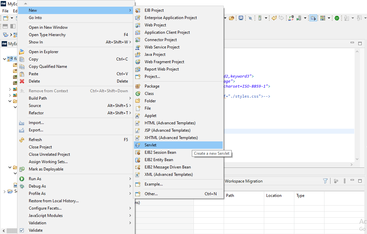
Task: Click the Enterprise Application Project icon
Action: (138, 18)
